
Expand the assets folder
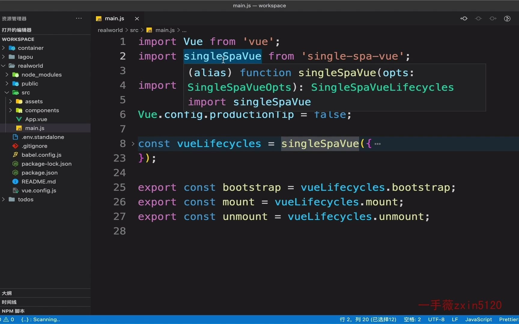coord(11,101)
